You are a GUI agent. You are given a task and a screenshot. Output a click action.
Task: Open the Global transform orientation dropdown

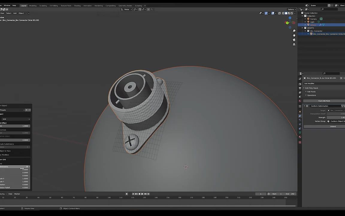point(127,9)
